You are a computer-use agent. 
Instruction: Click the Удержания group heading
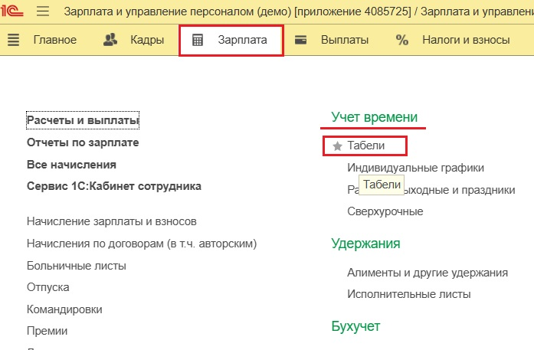click(365, 244)
